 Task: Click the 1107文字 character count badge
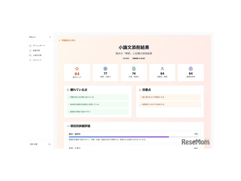click(x=126, y=58)
